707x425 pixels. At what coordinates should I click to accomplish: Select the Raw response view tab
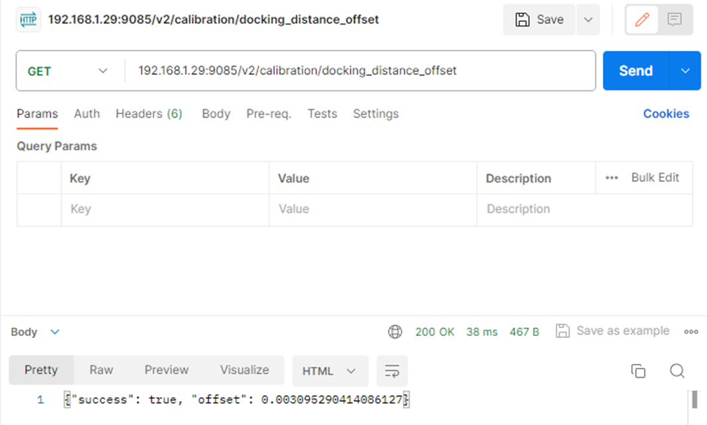[x=101, y=370]
